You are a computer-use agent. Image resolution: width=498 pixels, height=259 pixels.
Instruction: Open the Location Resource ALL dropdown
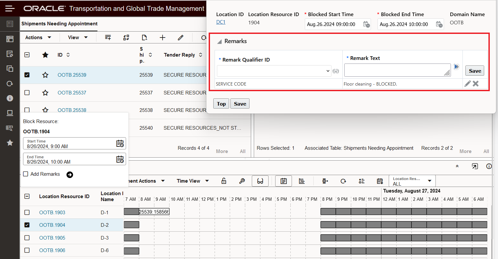(412, 181)
